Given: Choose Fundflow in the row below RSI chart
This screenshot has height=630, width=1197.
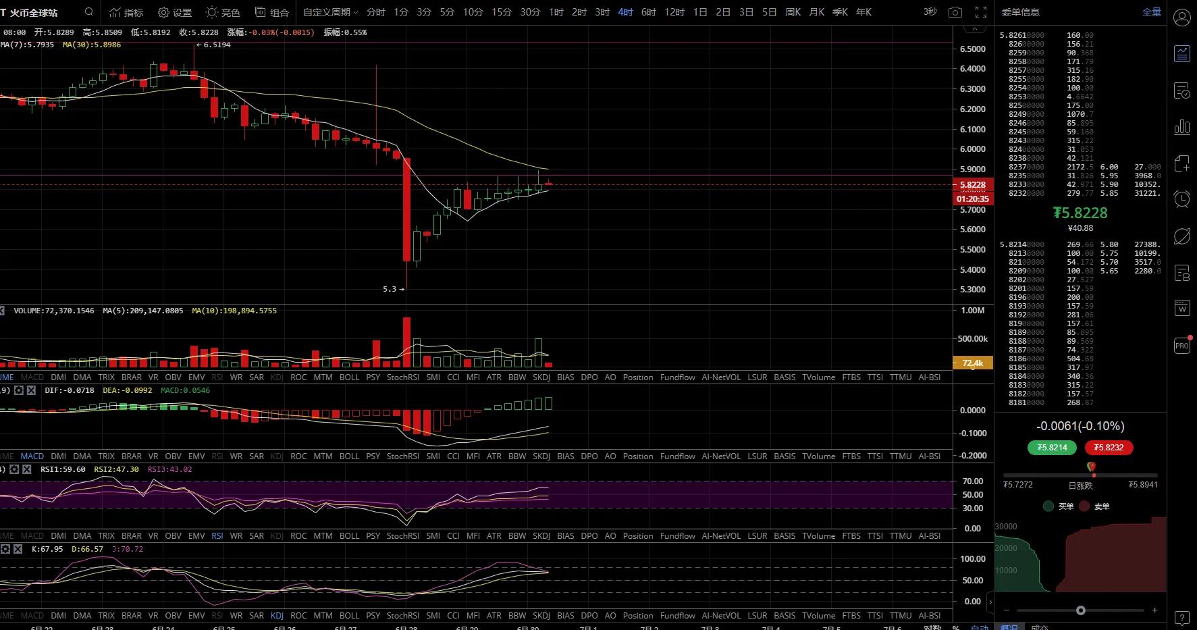Looking at the screenshot, I should (x=678, y=536).
